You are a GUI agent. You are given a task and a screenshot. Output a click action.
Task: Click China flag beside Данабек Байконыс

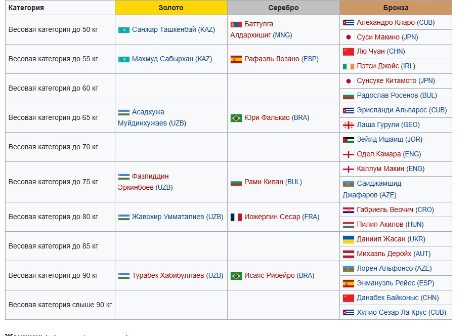[348, 298]
